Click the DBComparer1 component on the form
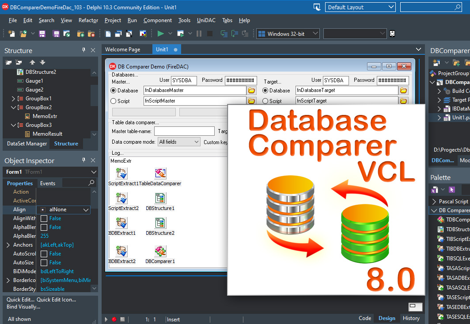Viewport: 470px width, 324px height. pyautogui.click(x=160, y=252)
